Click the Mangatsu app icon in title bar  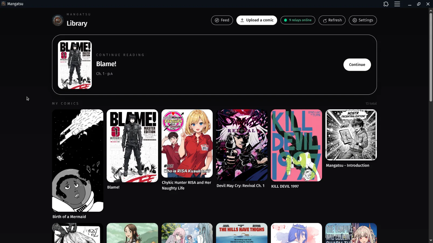(4, 4)
